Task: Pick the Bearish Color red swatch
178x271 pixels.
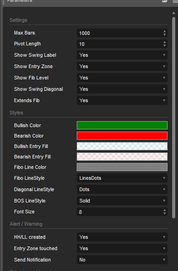Action: coord(122,136)
